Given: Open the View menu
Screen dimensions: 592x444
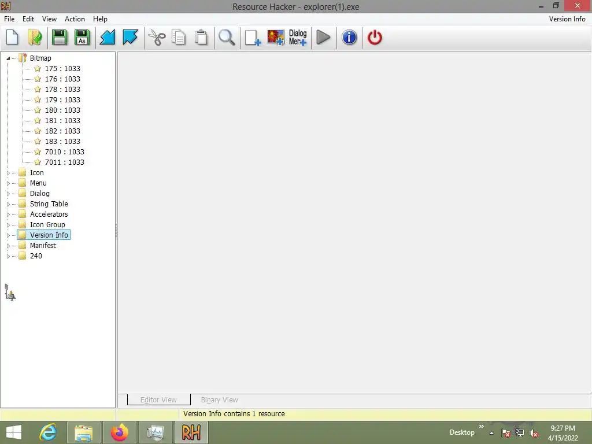Looking at the screenshot, I should (x=49, y=19).
